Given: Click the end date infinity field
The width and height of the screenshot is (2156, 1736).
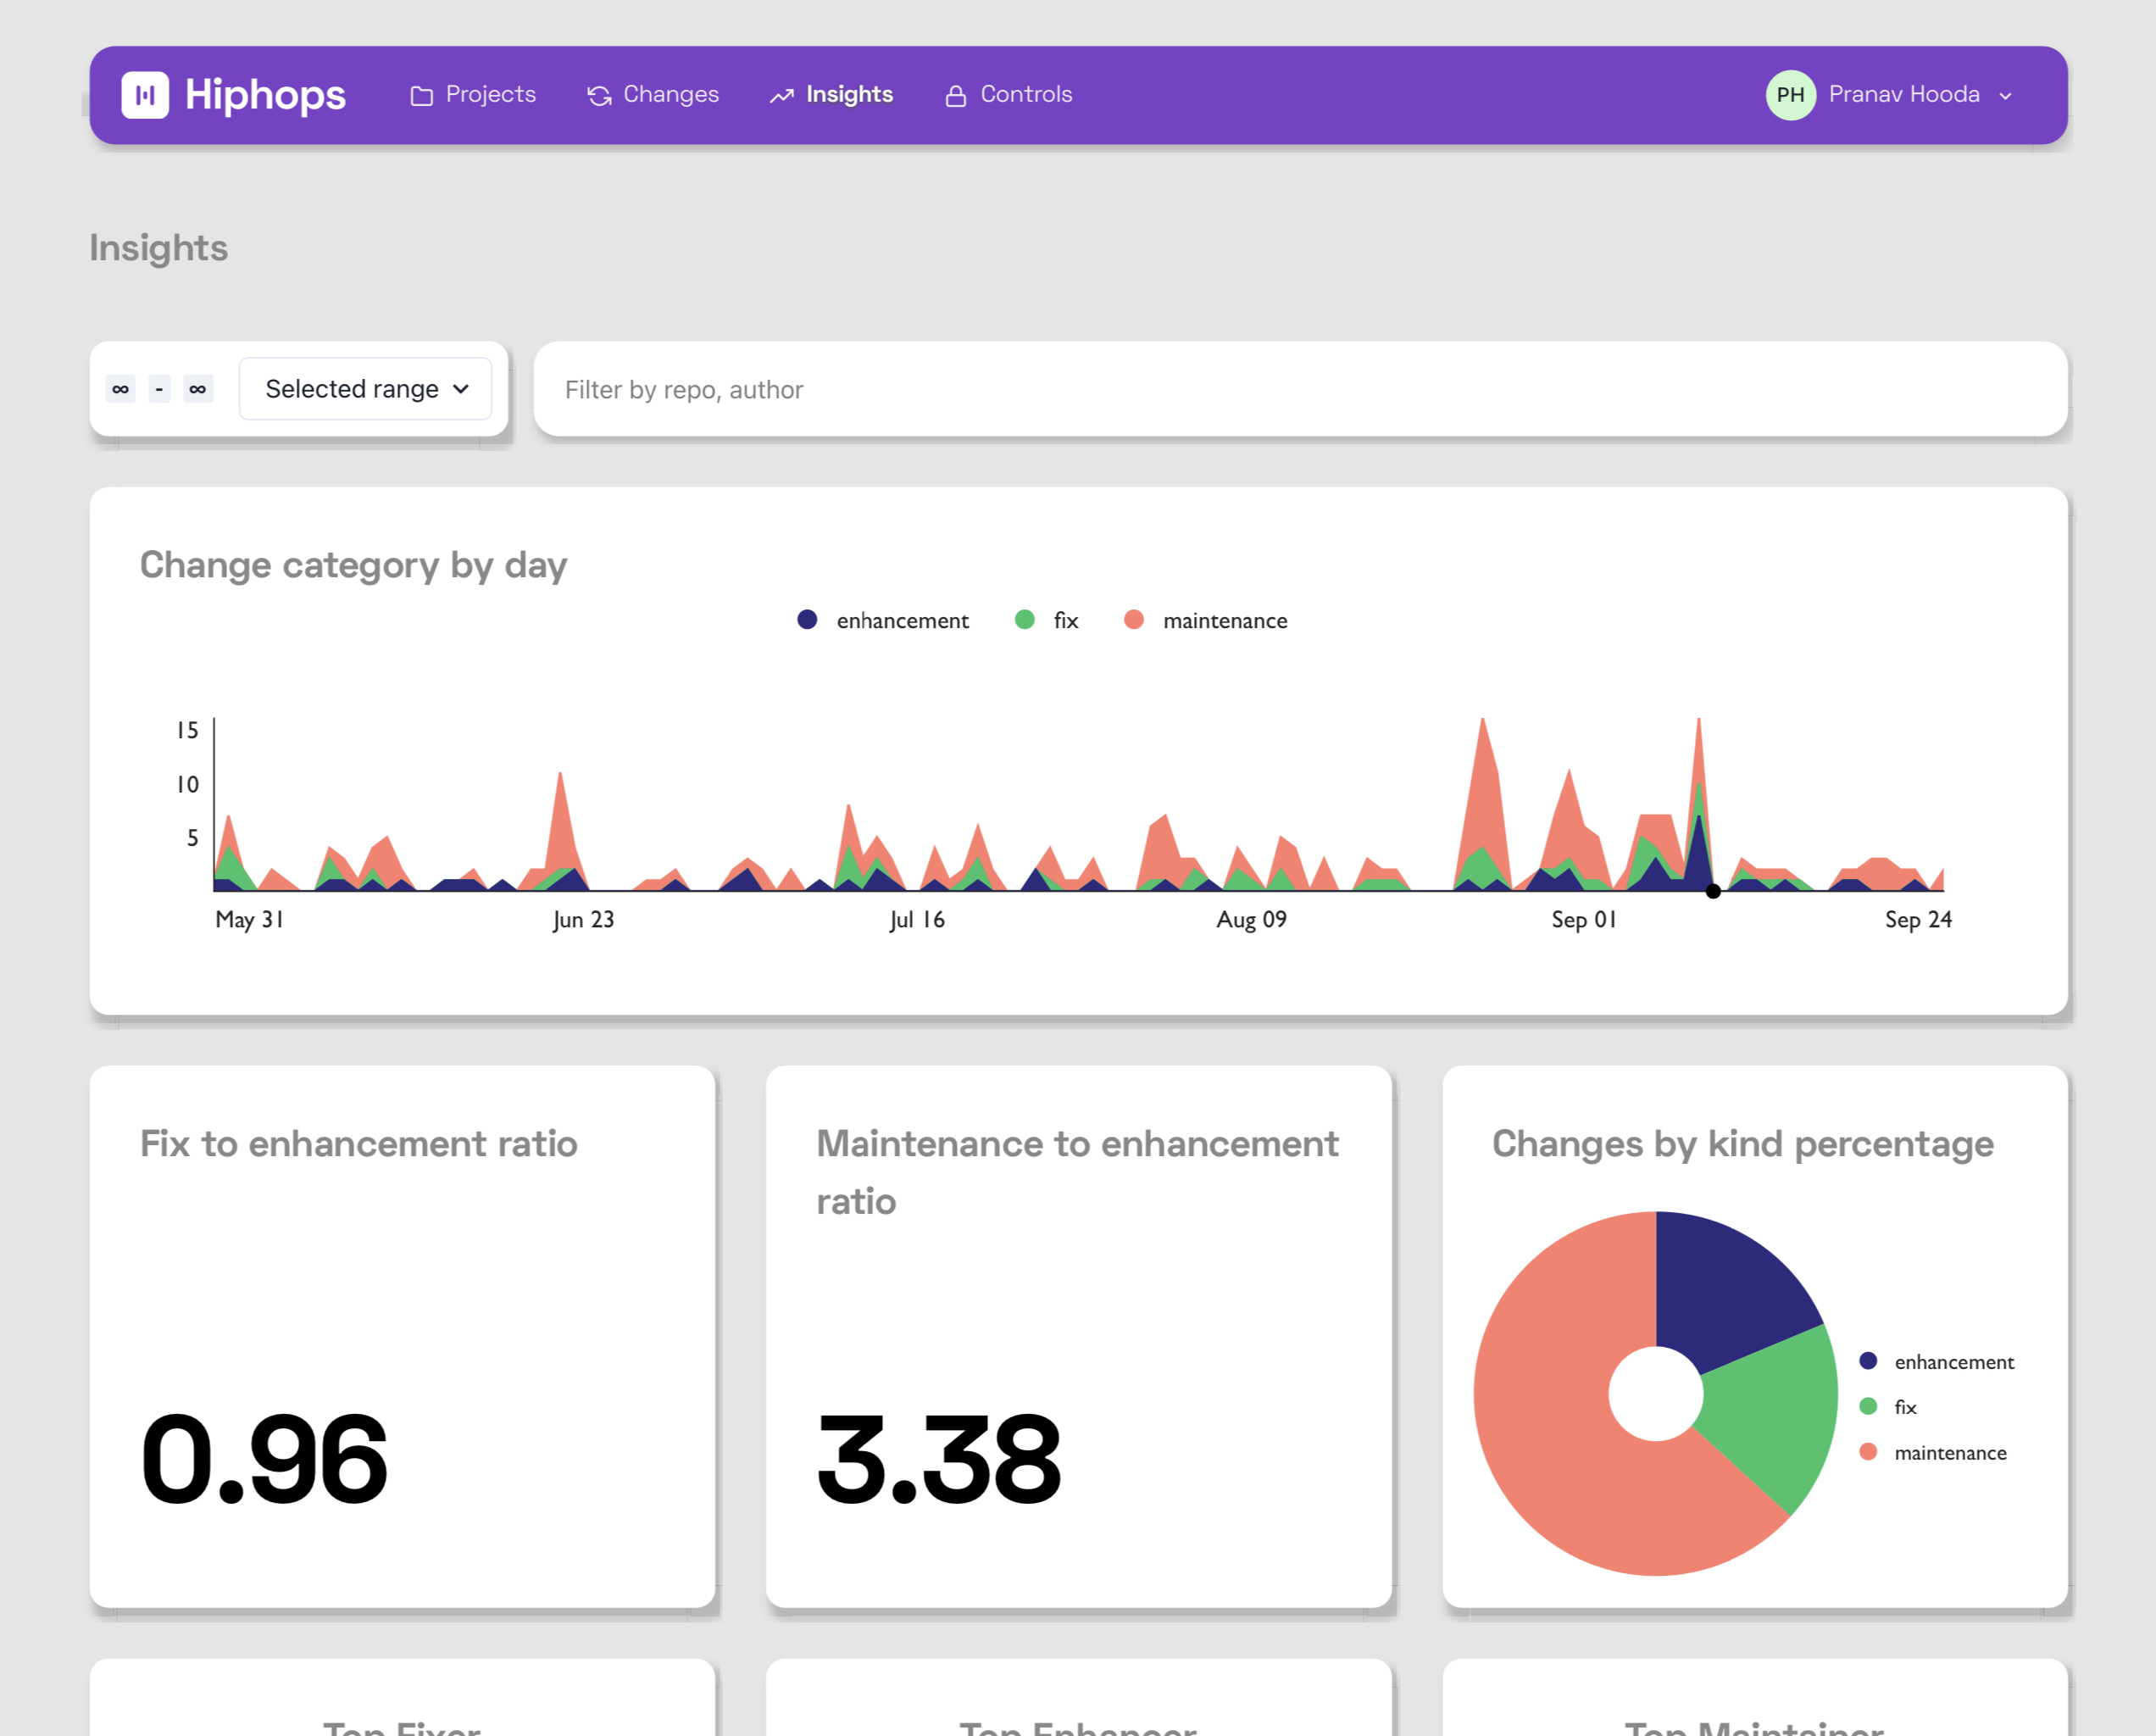Looking at the screenshot, I should pyautogui.click(x=198, y=389).
